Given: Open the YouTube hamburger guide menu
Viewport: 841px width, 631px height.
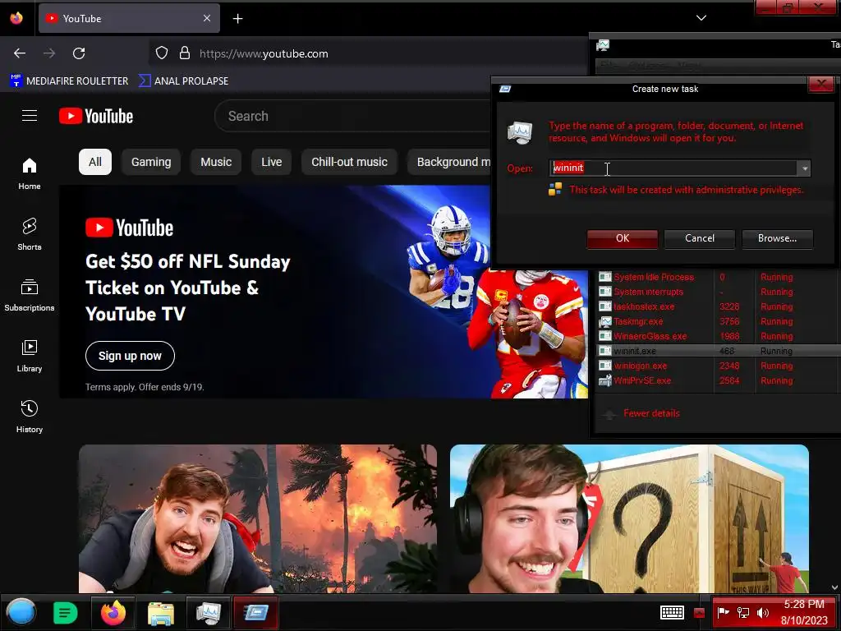Looking at the screenshot, I should click(x=30, y=116).
